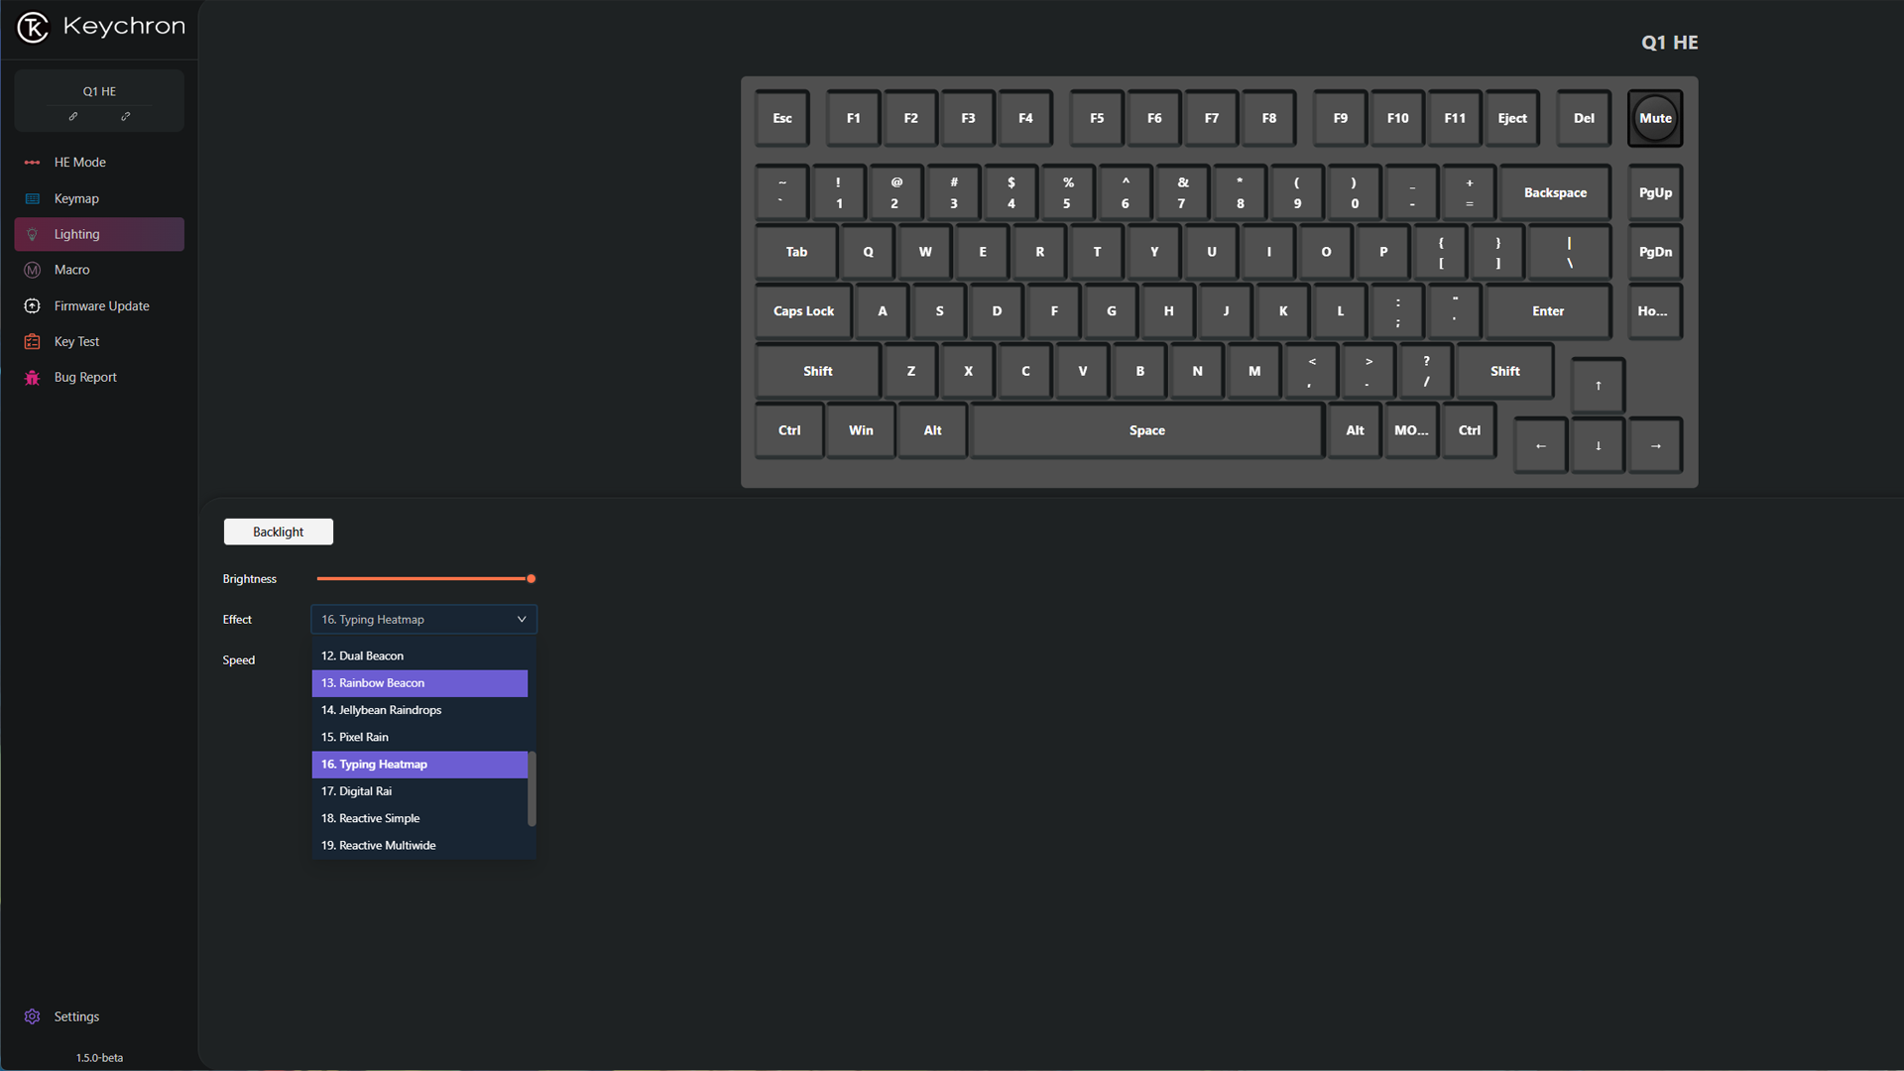Collapse the Effect dropdown via its chevron

(x=522, y=620)
